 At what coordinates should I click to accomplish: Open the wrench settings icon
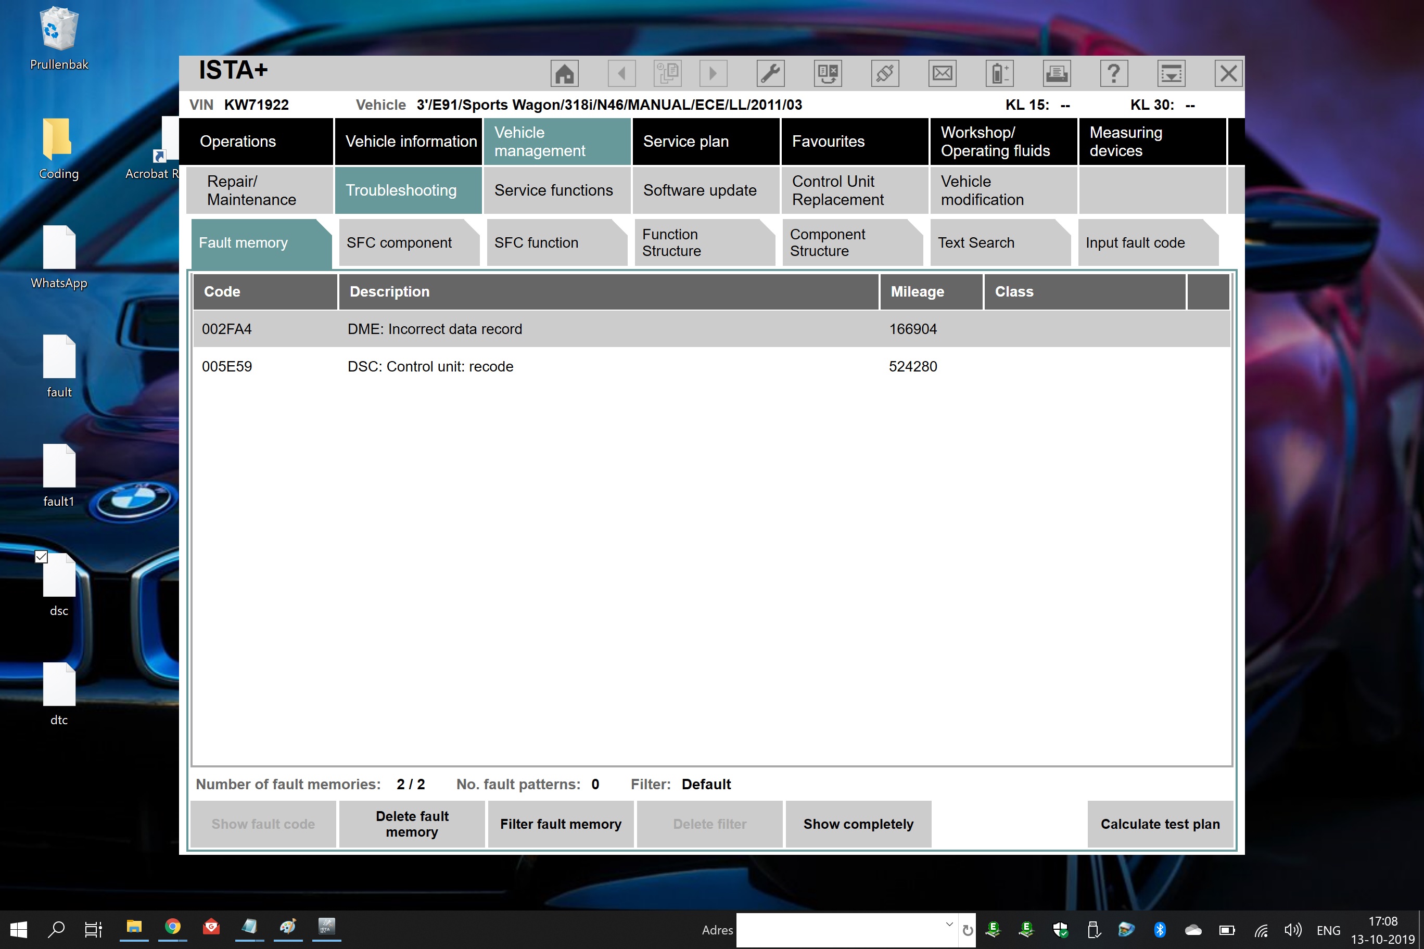point(771,74)
